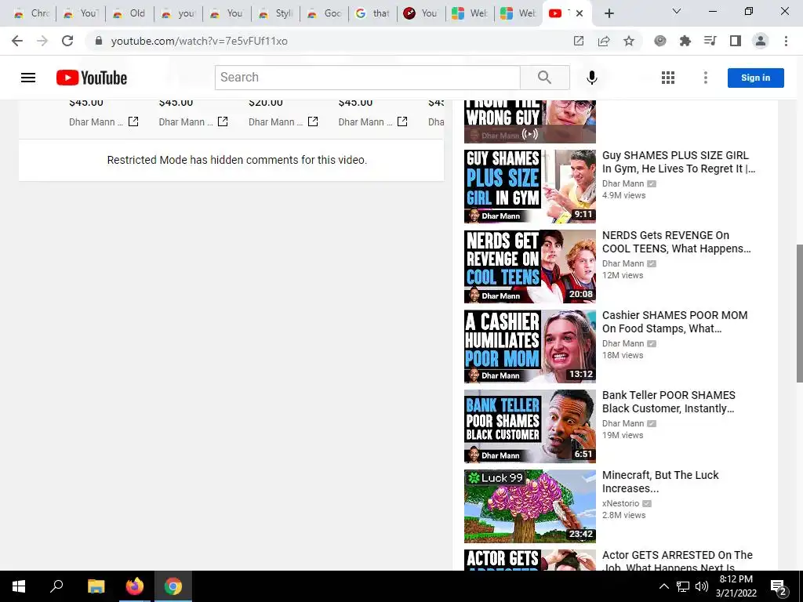Click inside the YouTube search field
The width and height of the screenshot is (803, 602).
coord(368,78)
